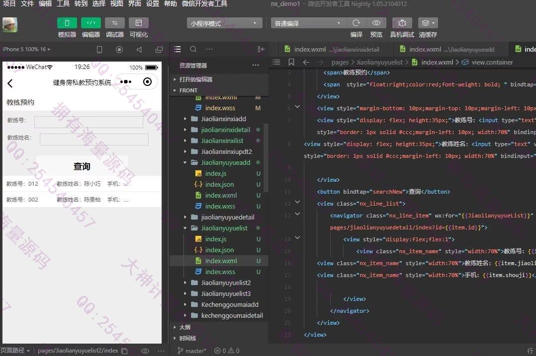The width and height of the screenshot is (536, 356).
Task: Toggle the editor (编辑器) panel button
Action: (90, 23)
